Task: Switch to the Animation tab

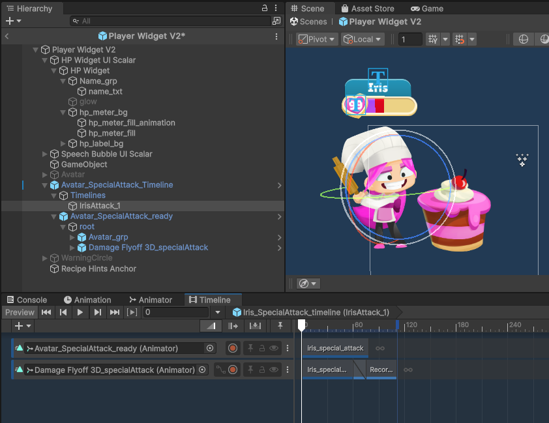Action: coord(87,300)
